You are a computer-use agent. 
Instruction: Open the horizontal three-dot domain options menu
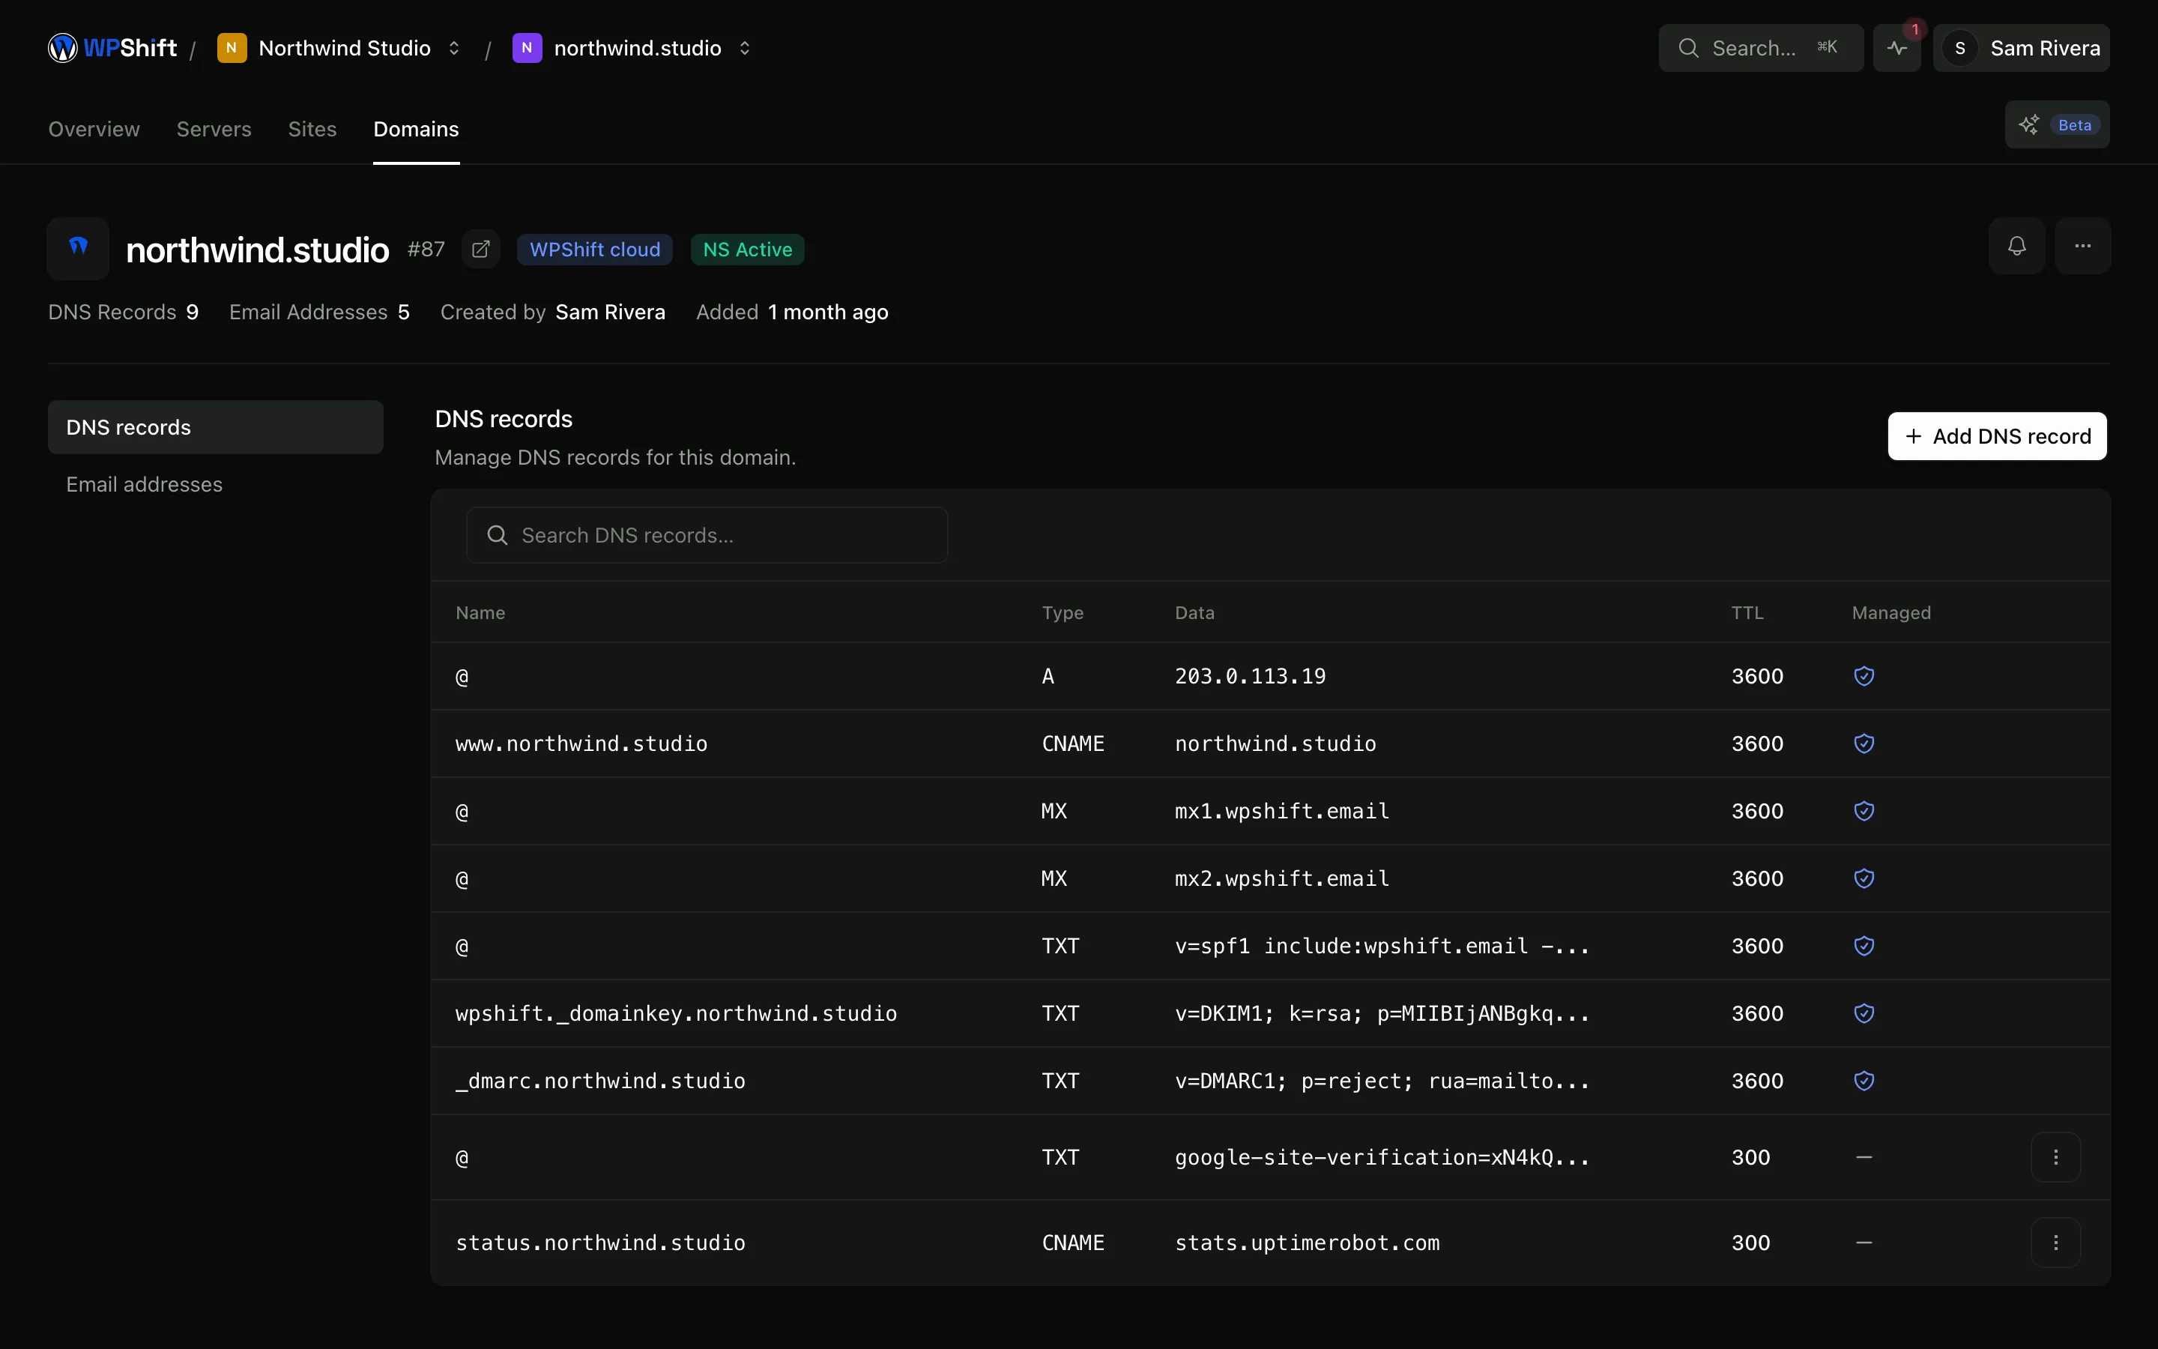pos(2082,247)
